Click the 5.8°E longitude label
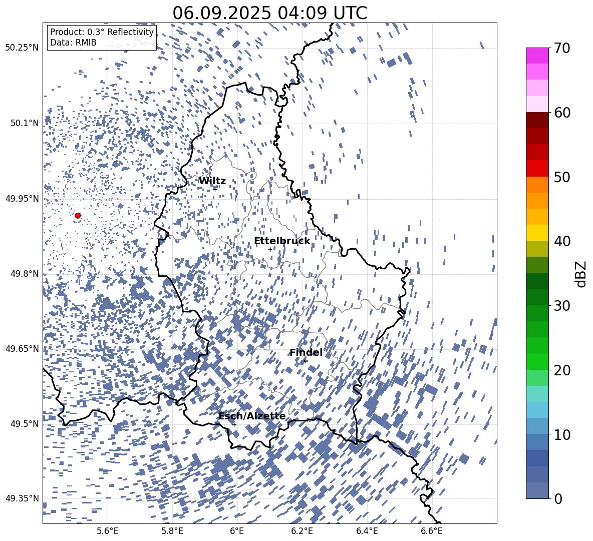This screenshot has height=541, width=593. [x=172, y=531]
